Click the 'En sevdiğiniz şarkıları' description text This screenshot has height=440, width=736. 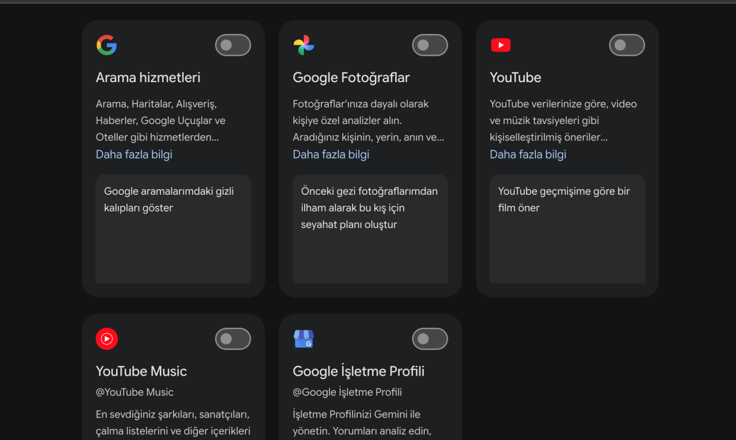173,423
